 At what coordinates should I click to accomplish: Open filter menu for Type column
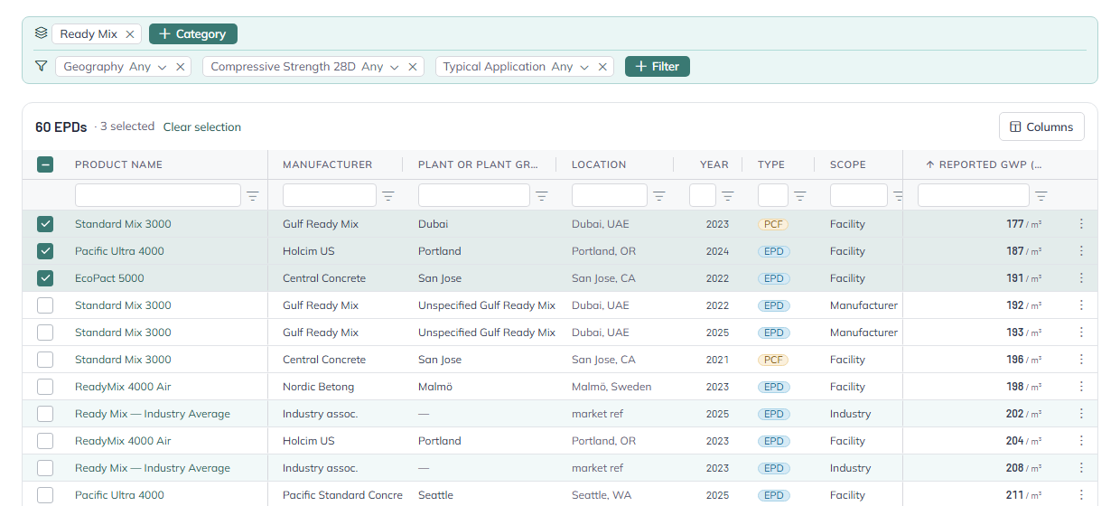(800, 196)
